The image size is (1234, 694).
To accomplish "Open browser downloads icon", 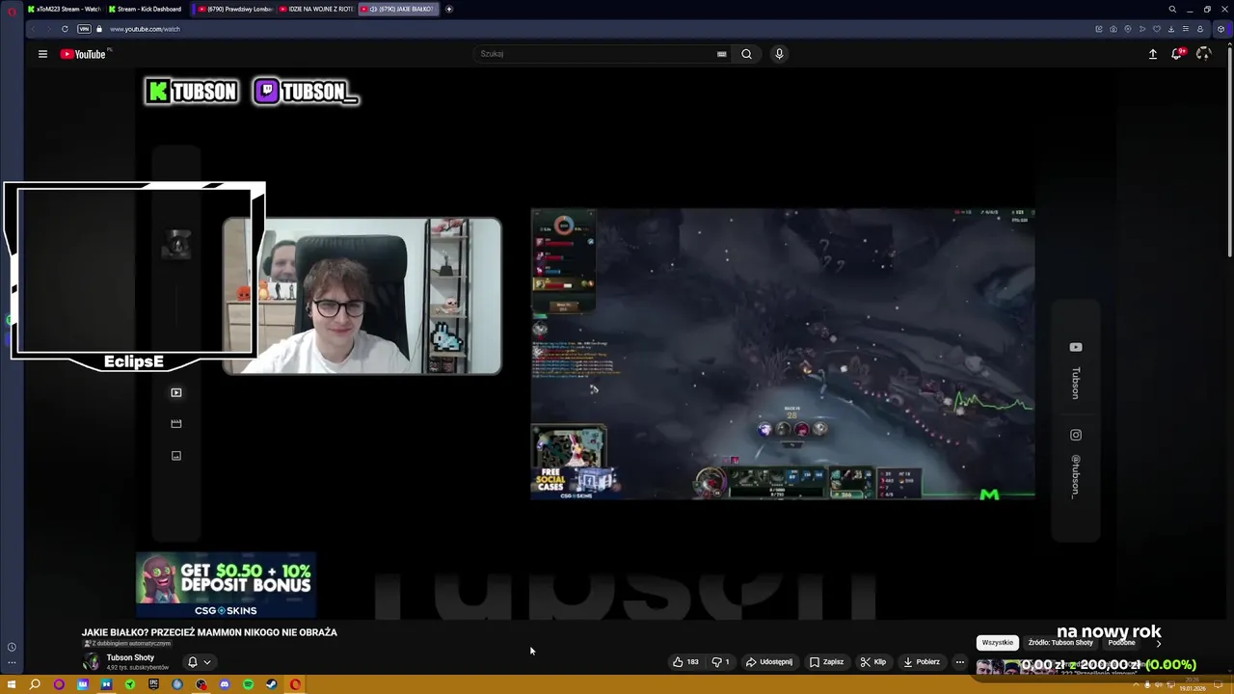I will click(1171, 29).
